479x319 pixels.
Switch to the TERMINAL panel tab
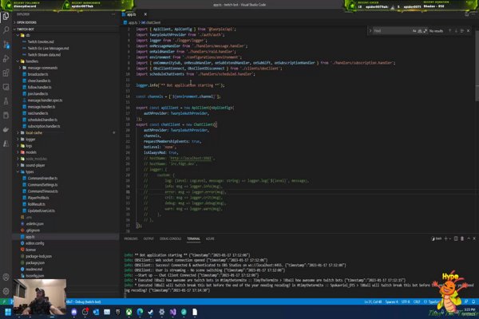coord(193,238)
